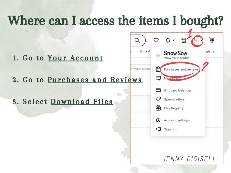
Task: Select Purchases and reviews menu item
Action: (x=181, y=69)
